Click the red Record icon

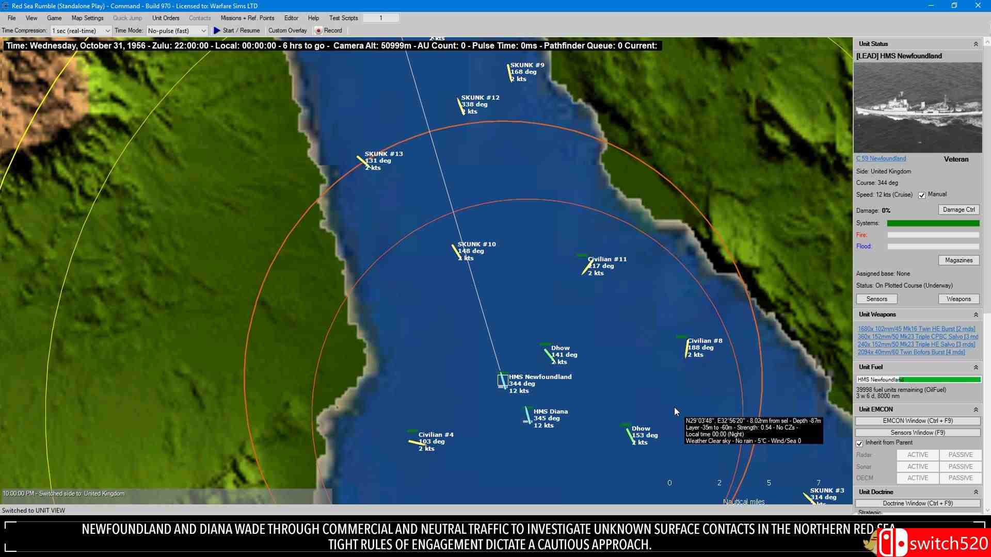pyautogui.click(x=318, y=31)
